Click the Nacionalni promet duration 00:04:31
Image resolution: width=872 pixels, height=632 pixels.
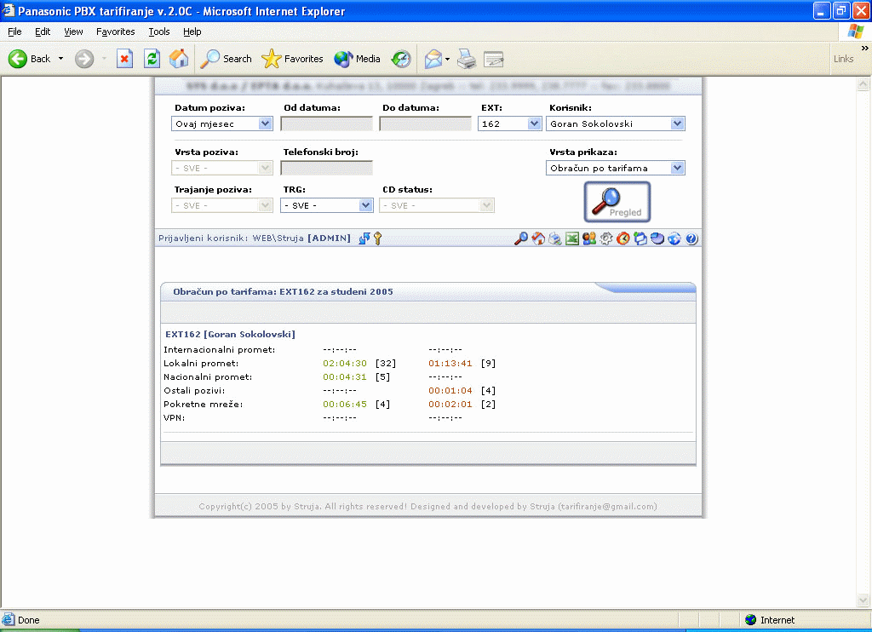coord(345,377)
